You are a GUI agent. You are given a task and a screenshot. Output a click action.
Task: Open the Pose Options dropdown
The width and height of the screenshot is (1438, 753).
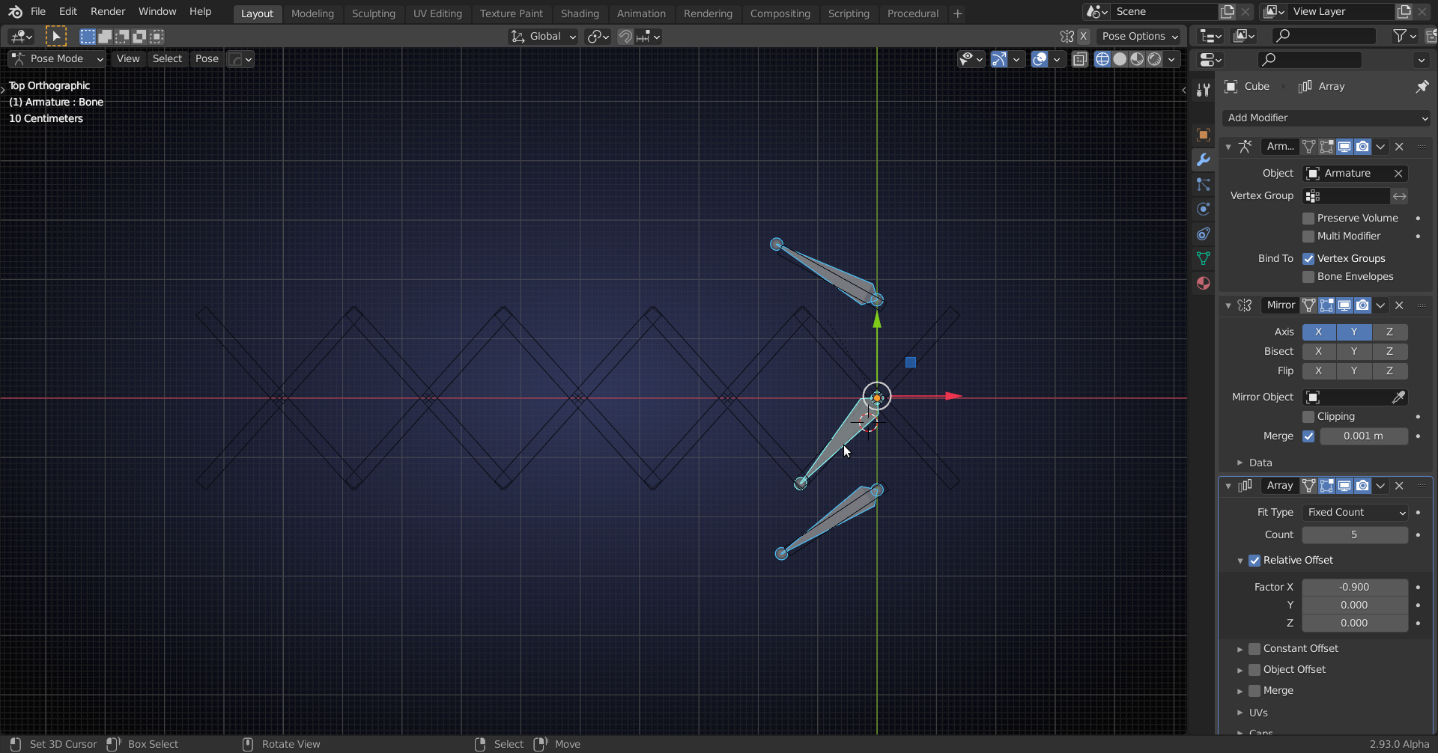coord(1138,37)
